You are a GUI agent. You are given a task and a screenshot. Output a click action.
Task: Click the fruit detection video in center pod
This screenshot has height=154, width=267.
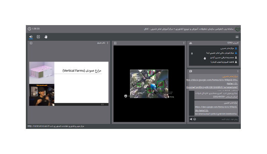pyautogui.click(x=149, y=84)
